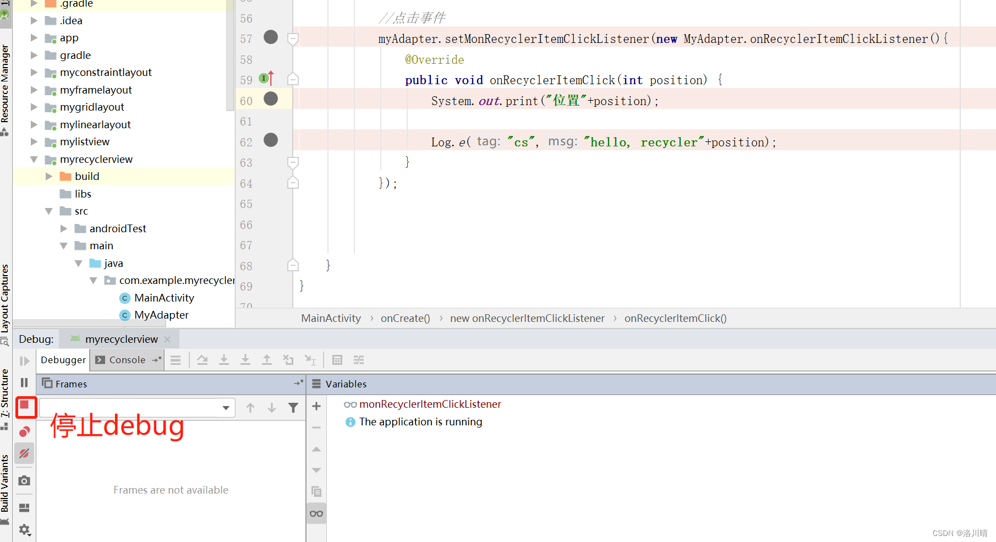Move watch up arrow in Variables

pos(316,449)
